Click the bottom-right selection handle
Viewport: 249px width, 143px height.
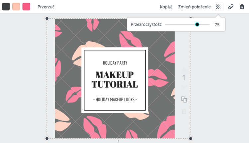[191, 139]
